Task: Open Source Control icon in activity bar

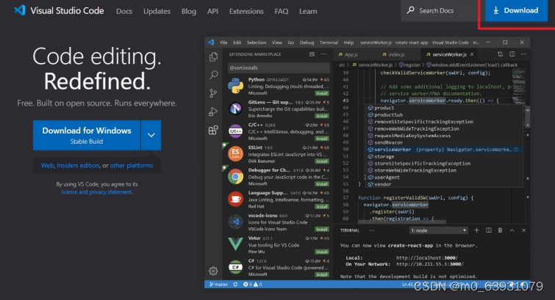Action: click(213, 93)
